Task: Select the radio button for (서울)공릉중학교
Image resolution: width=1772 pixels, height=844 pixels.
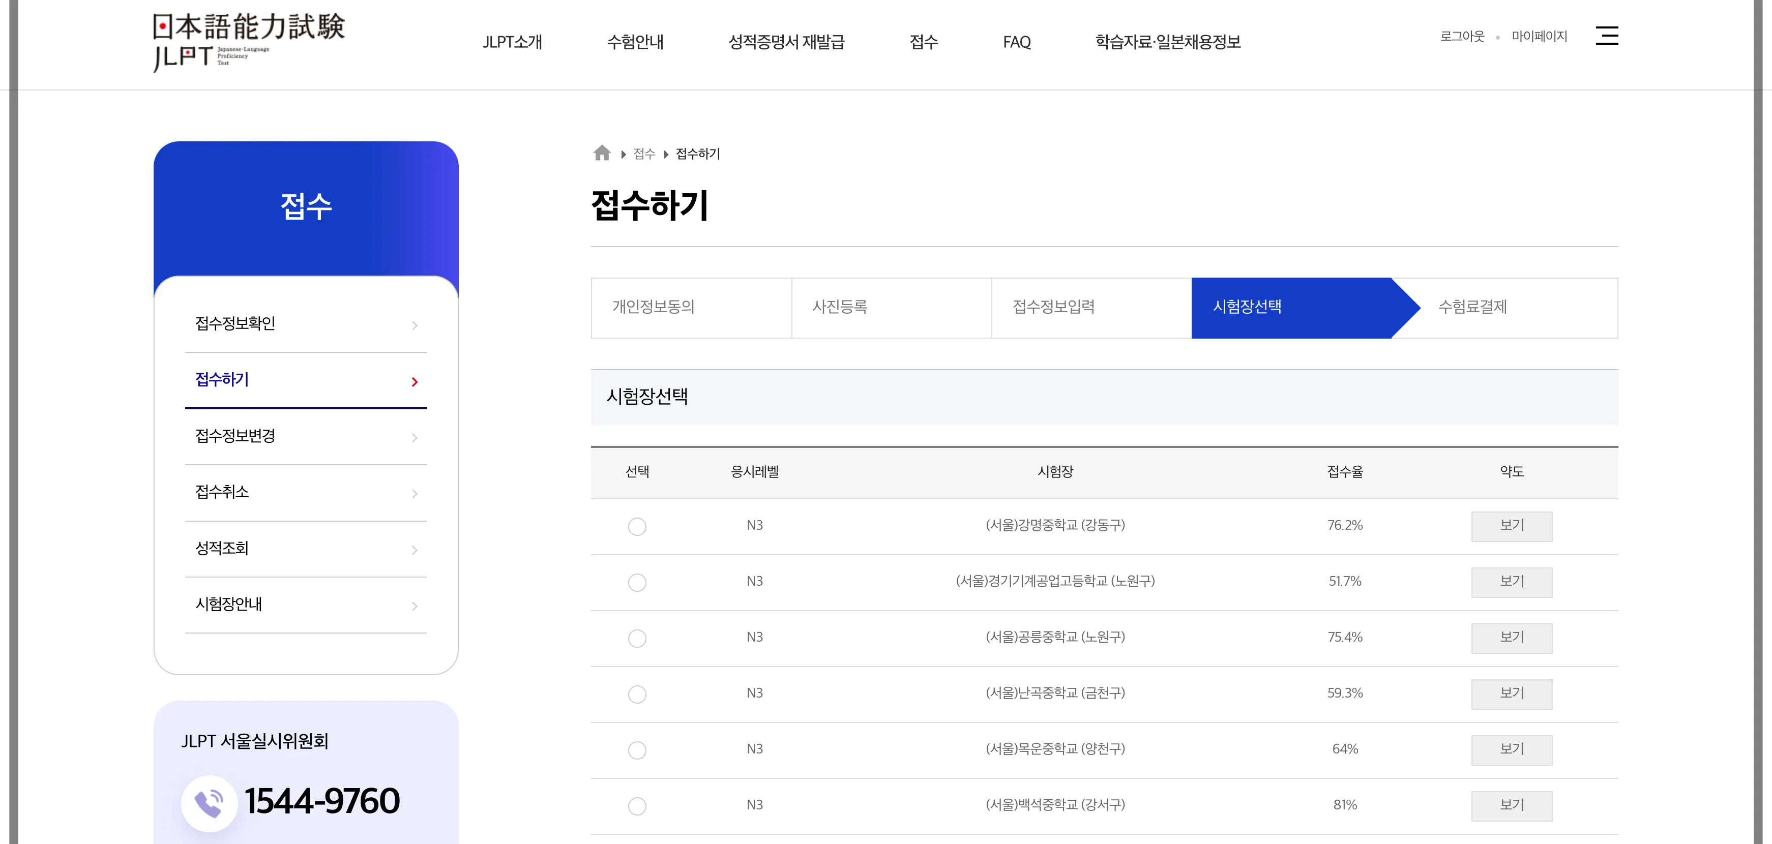Action: coord(637,638)
